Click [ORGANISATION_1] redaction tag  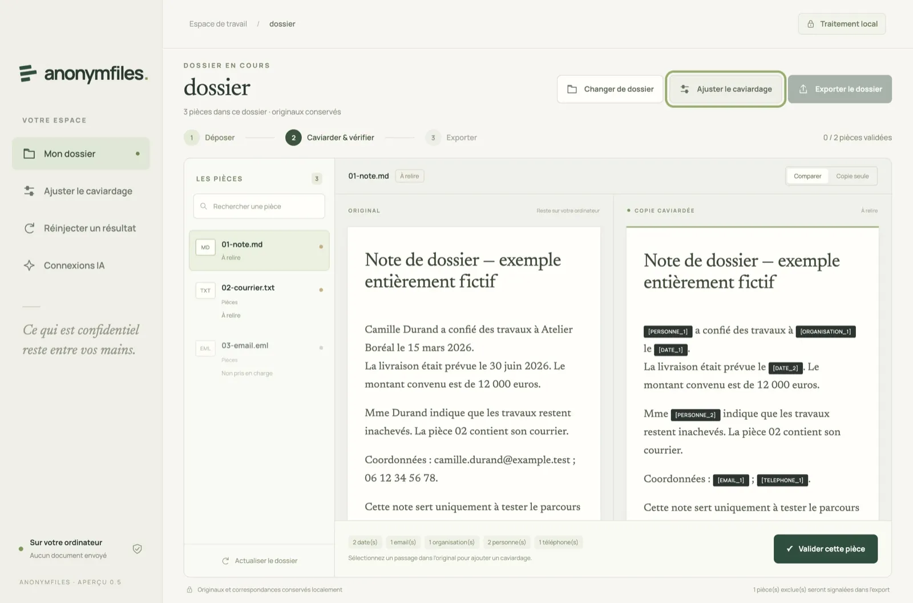coord(826,331)
